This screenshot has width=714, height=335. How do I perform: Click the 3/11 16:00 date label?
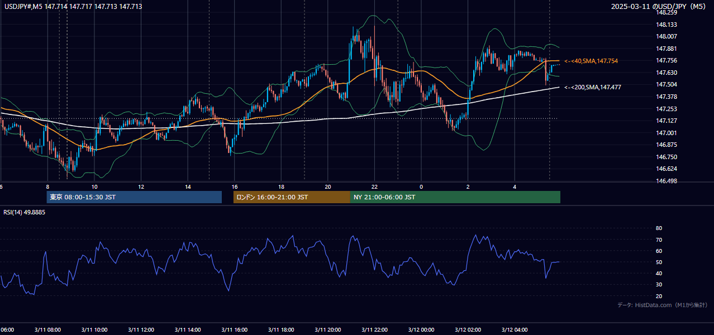235,330
